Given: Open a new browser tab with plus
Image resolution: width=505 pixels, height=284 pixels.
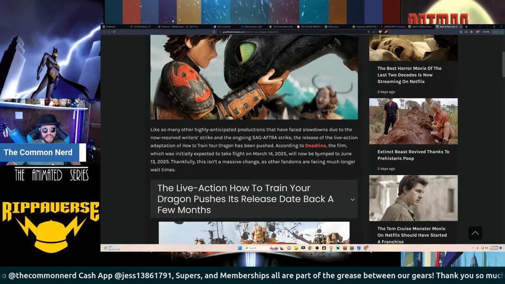Looking at the screenshot, I should tap(466, 26).
